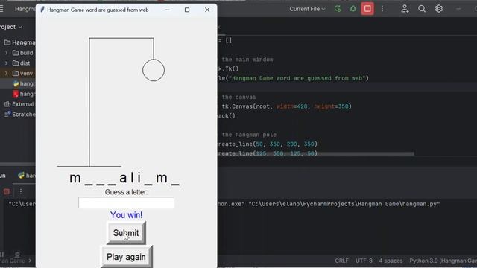Screen dimensions: 477x268
Task: Select External Libraries node
Action: point(19,104)
